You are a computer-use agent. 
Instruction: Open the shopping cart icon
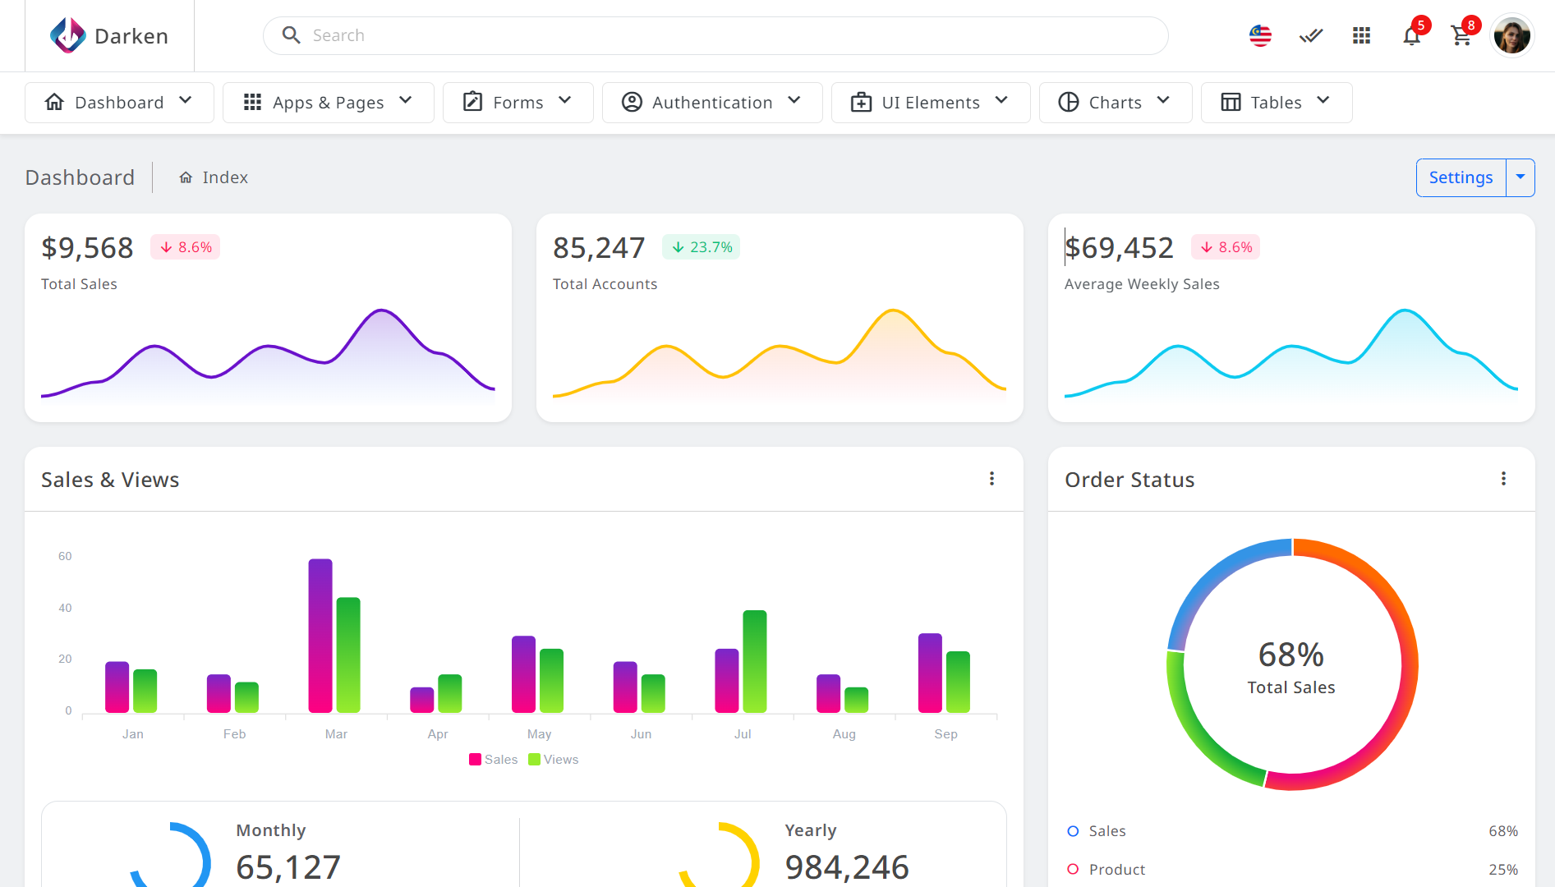click(x=1461, y=36)
